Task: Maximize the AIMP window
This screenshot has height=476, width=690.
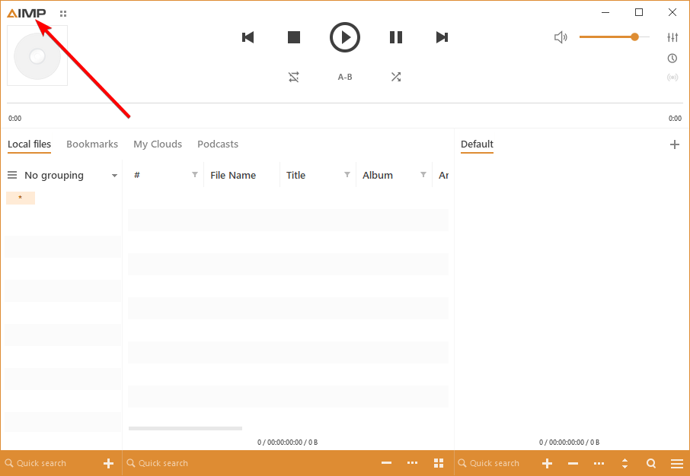Action: click(639, 13)
